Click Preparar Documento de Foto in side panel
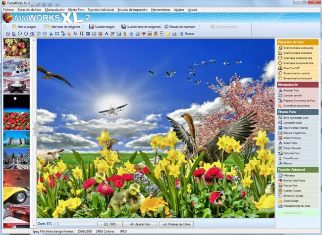The image size is (322, 235). click(x=298, y=100)
